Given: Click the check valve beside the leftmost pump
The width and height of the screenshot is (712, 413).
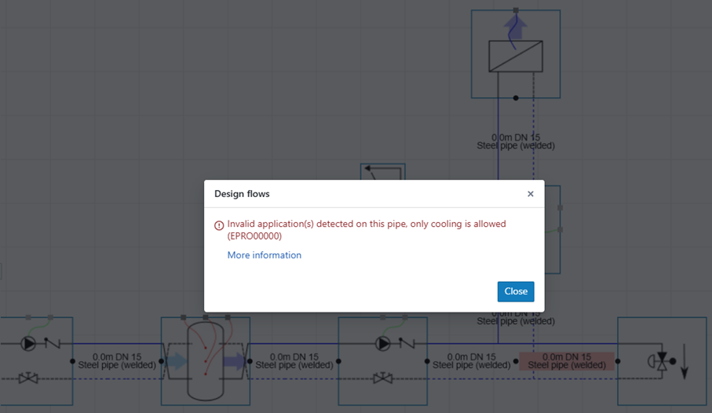Looking at the screenshot, I should [x=52, y=344].
